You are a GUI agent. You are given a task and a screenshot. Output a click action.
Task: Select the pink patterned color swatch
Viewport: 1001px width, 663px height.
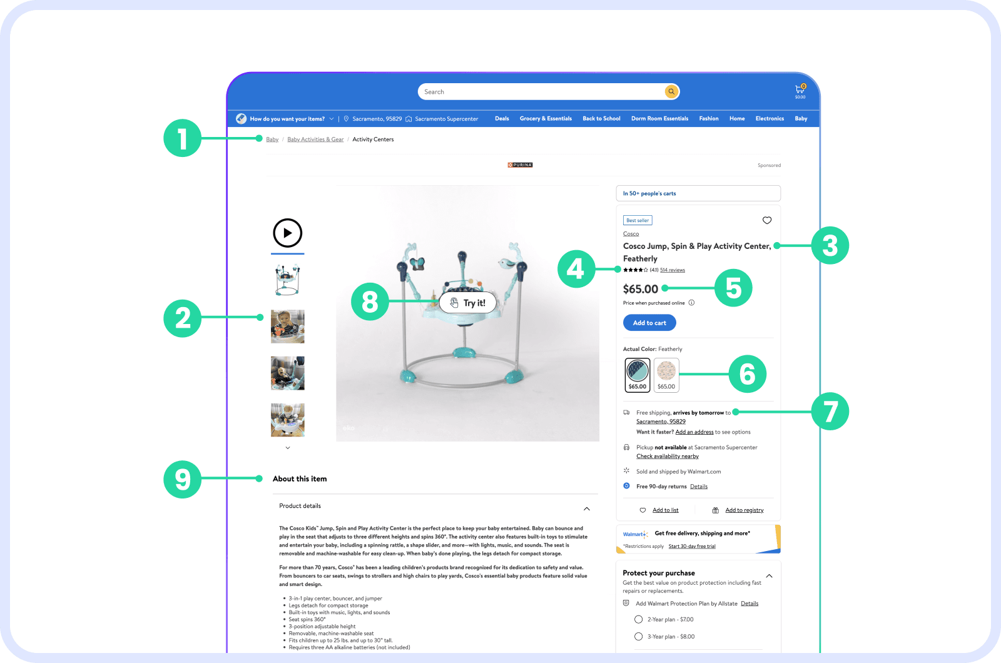click(x=666, y=375)
